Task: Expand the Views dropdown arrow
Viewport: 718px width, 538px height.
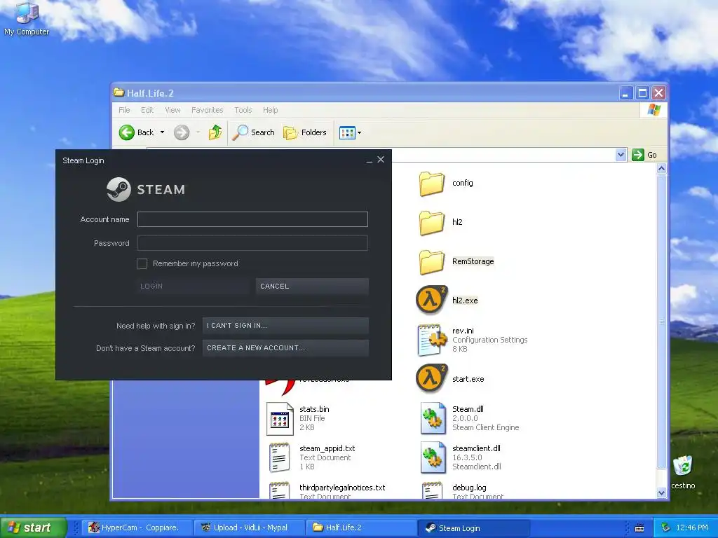Action: click(x=360, y=132)
